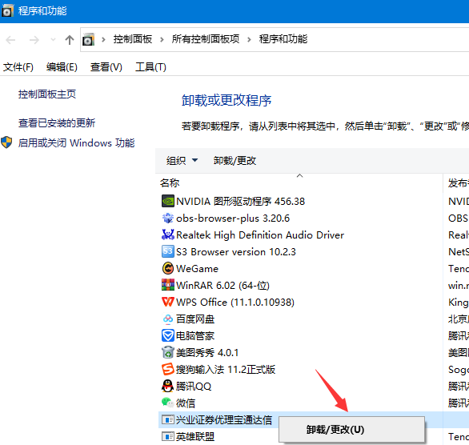This screenshot has height=445, width=469.
Task: Expand chevron after 控制面板 breadcrumb
Action: pos(162,39)
